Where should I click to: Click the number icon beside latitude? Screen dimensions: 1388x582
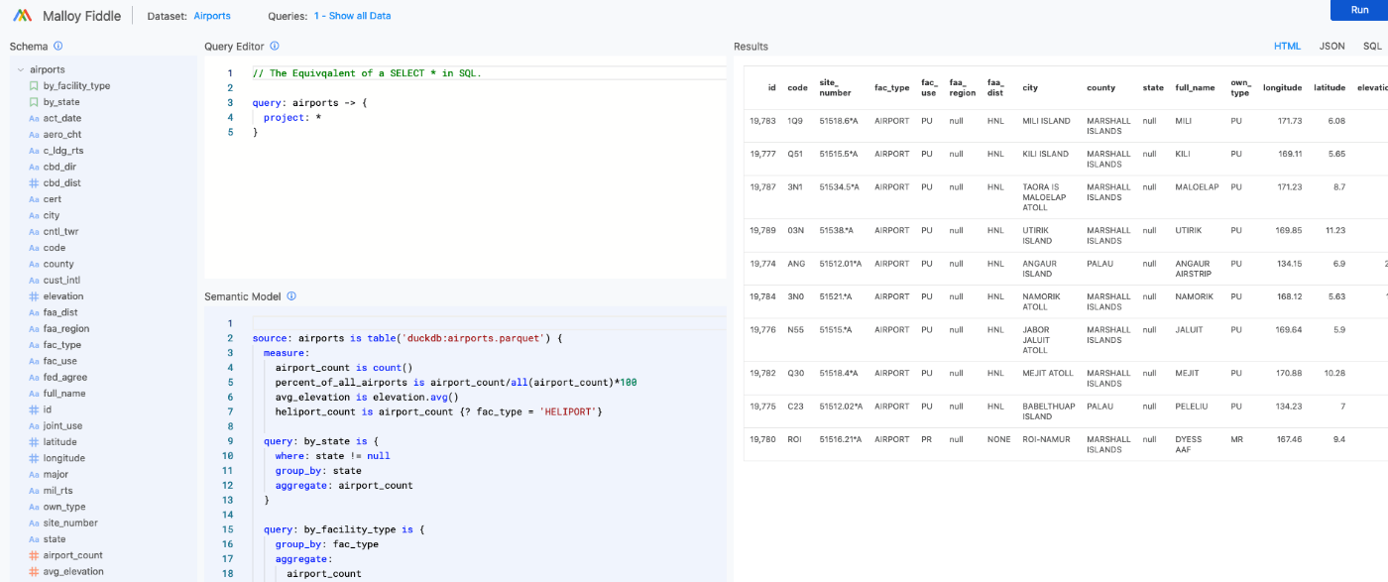(34, 442)
